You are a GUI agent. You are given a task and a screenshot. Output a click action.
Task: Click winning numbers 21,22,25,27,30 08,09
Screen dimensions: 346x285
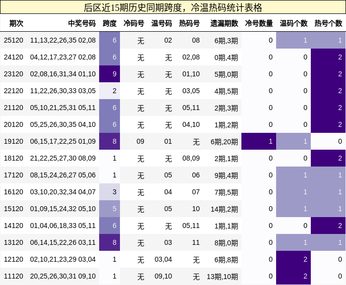63,158
